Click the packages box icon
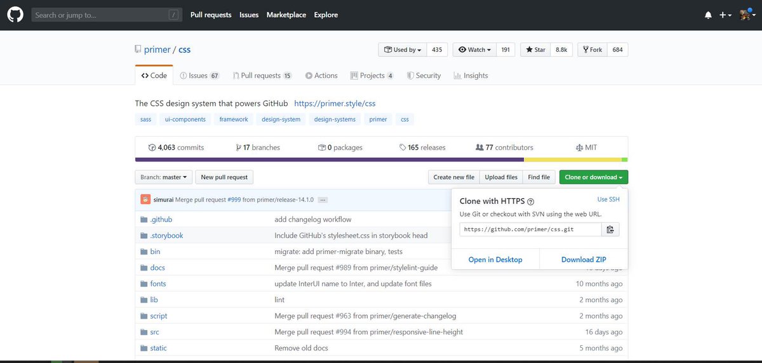Screen dimensions: 762x363 (322, 148)
